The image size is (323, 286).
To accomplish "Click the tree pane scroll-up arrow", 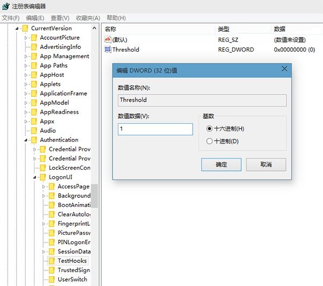I will pos(95,28).
